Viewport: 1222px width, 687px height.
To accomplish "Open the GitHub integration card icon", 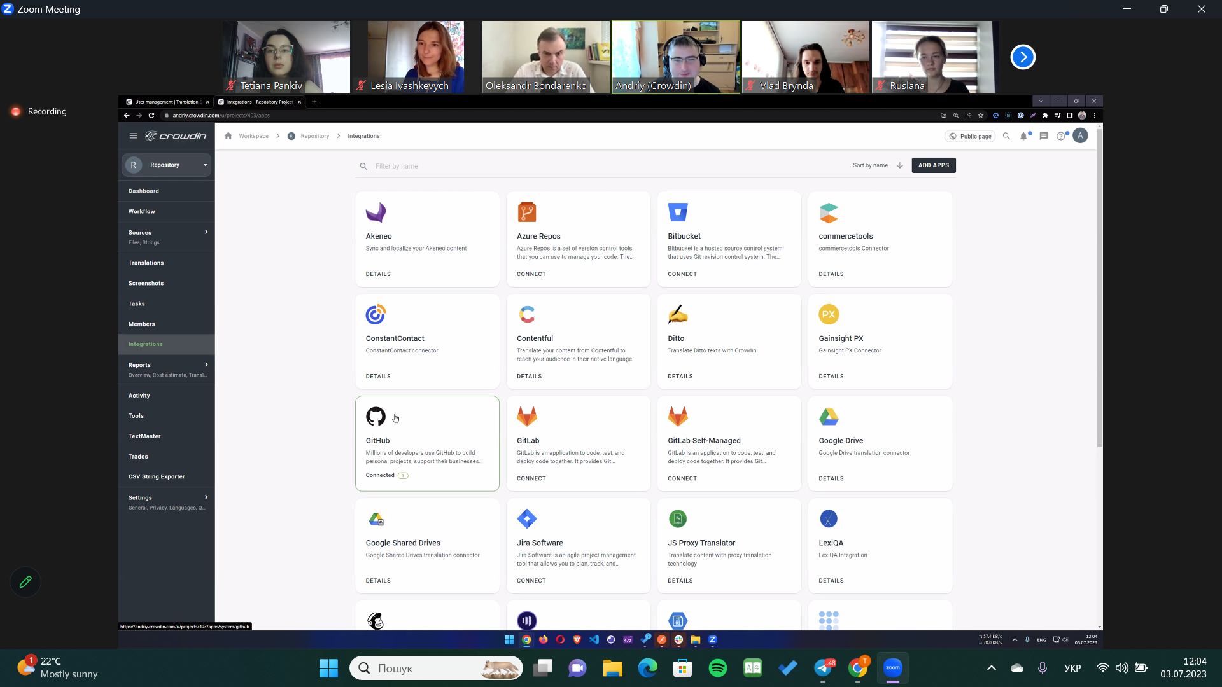I will (x=376, y=417).
